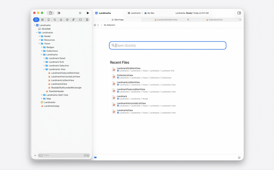Open the Landmarks scheme selector
This screenshot has width=274, height=170.
134,13
